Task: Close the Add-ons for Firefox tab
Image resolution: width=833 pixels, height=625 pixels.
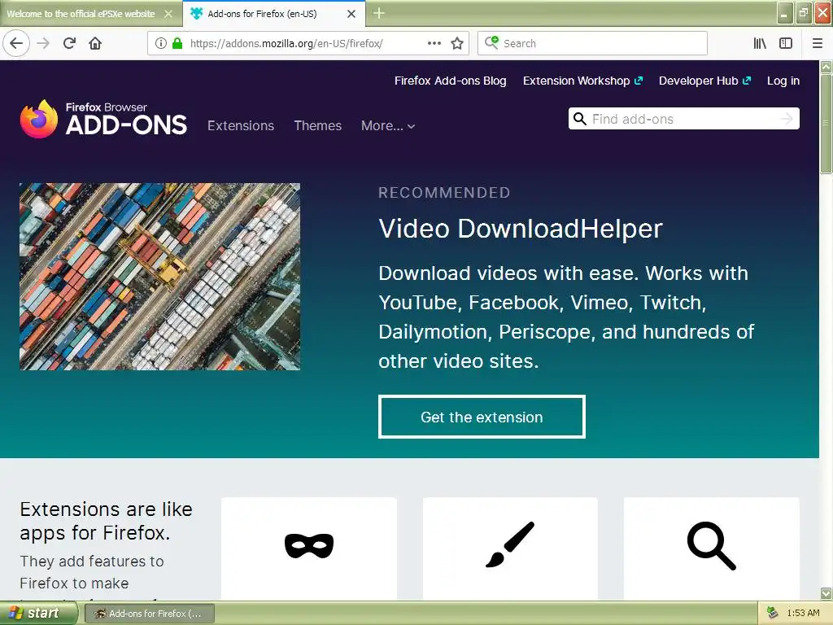Action: [351, 14]
